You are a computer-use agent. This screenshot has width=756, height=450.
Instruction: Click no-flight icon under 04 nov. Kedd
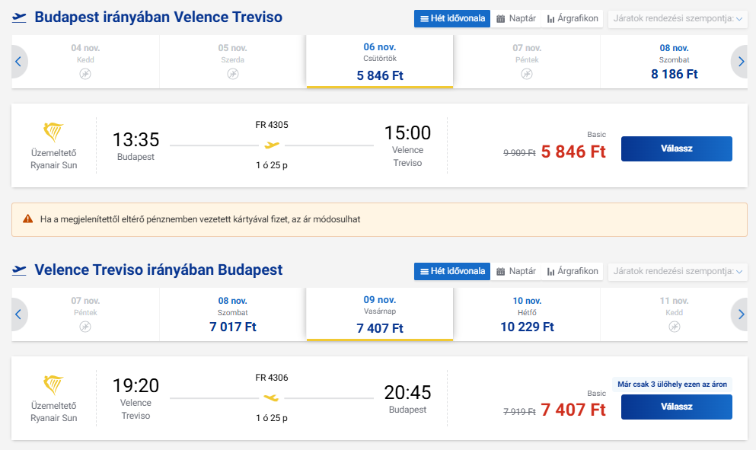[85, 74]
